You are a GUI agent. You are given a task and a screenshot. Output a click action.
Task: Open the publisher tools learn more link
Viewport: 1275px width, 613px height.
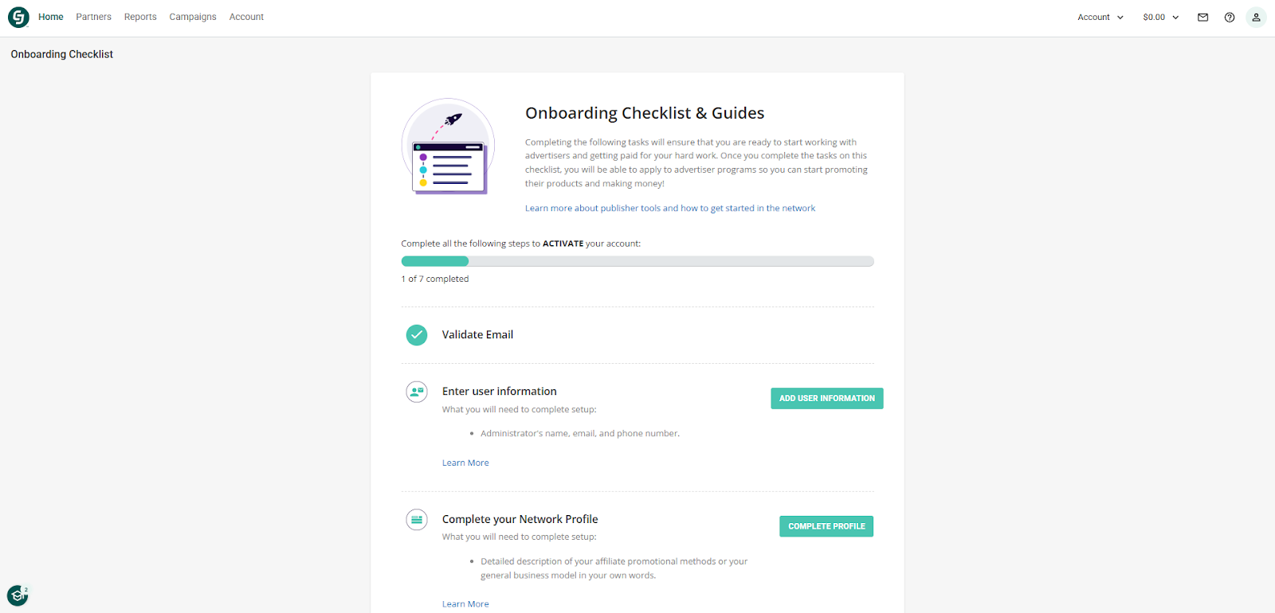click(x=669, y=208)
